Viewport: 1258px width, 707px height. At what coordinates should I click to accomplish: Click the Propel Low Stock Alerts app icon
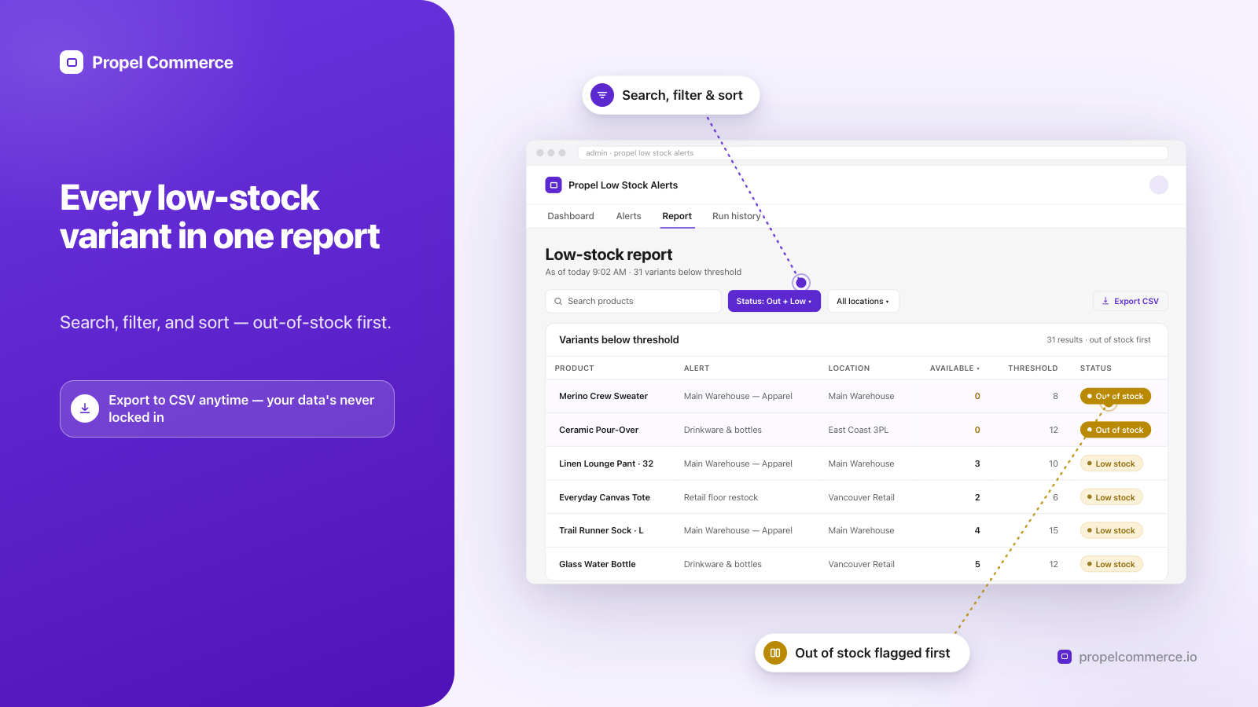point(554,185)
